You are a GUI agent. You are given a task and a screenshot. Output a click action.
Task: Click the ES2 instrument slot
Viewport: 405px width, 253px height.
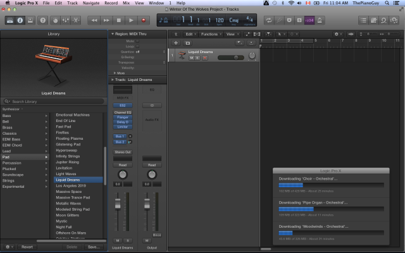(123, 106)
